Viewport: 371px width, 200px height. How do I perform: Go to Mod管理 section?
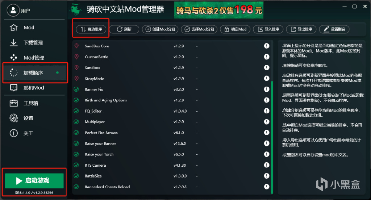coord(34,58)
